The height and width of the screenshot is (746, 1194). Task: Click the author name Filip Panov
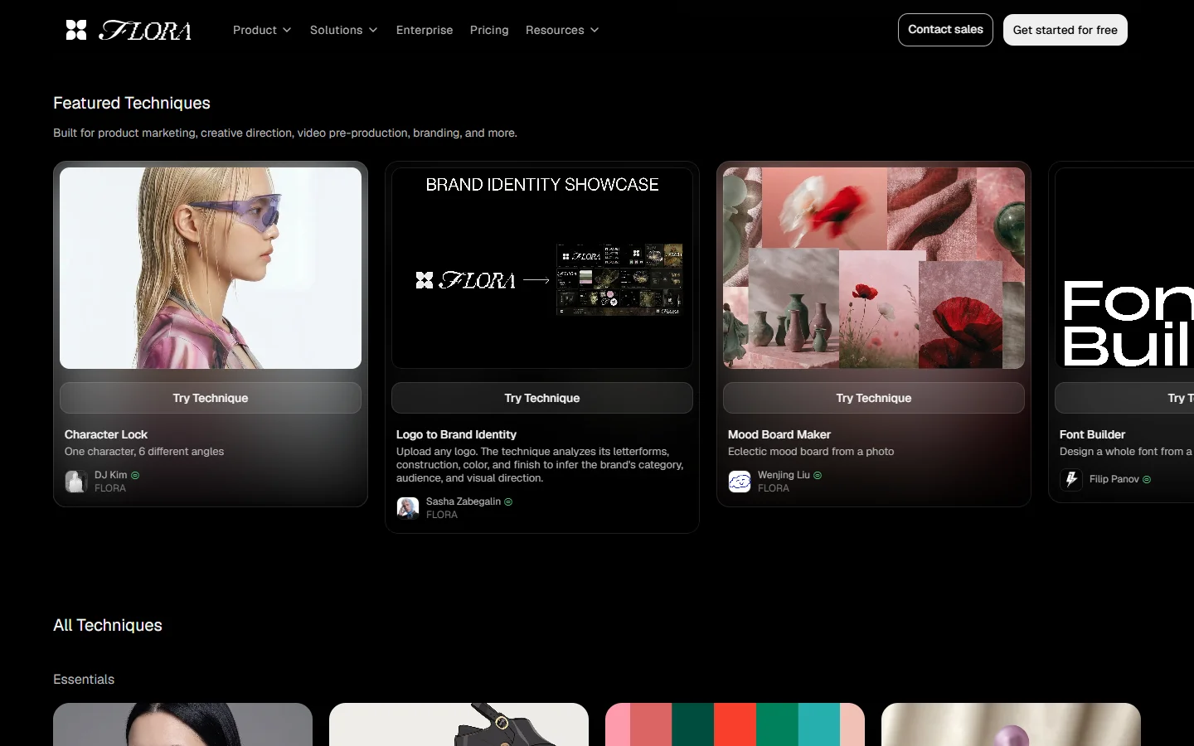click(x=1114, y=479)
